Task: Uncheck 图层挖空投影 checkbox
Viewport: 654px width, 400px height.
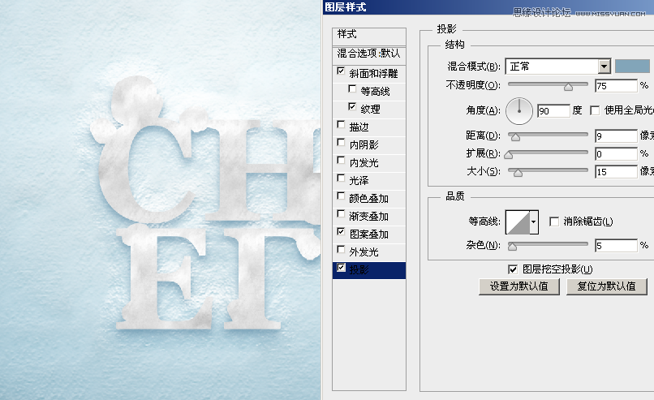Action: coord(512,269)
